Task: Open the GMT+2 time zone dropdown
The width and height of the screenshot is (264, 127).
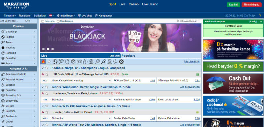Action: [240, 16]
